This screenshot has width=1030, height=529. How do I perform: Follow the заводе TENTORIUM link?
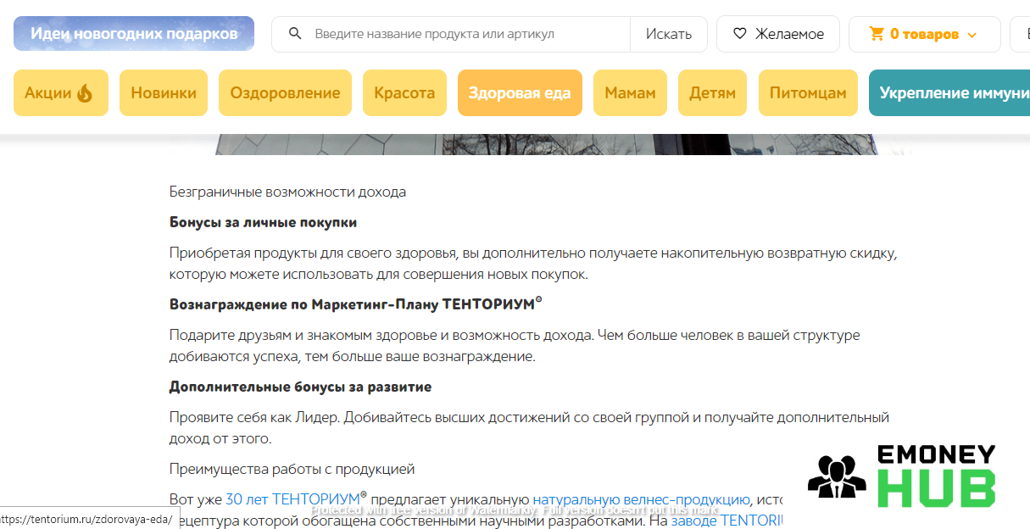click(x=727, y=521)
